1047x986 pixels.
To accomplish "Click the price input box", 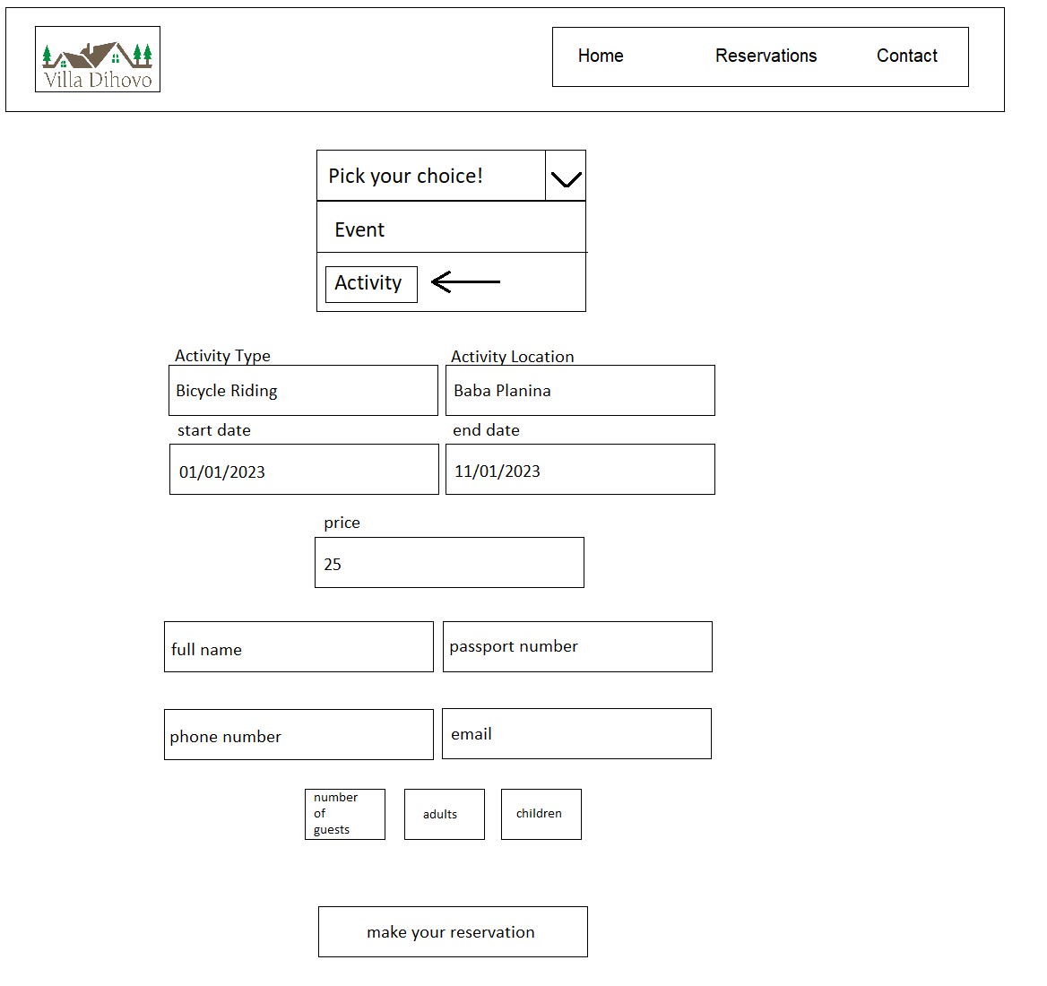I will pos(449,563).
